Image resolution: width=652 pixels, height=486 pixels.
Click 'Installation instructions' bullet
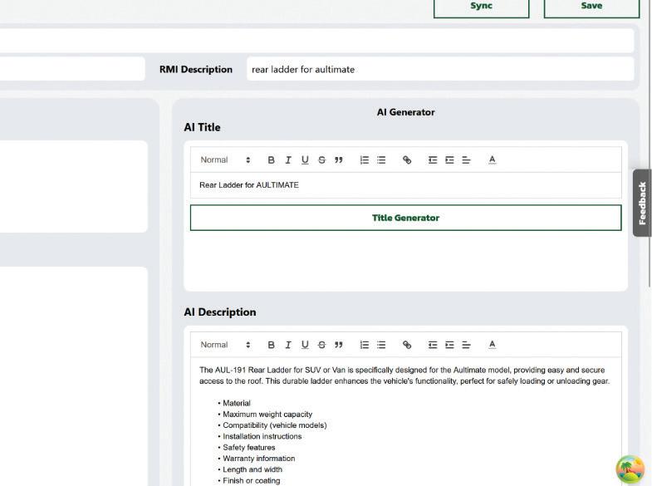(x=262, y=436)
